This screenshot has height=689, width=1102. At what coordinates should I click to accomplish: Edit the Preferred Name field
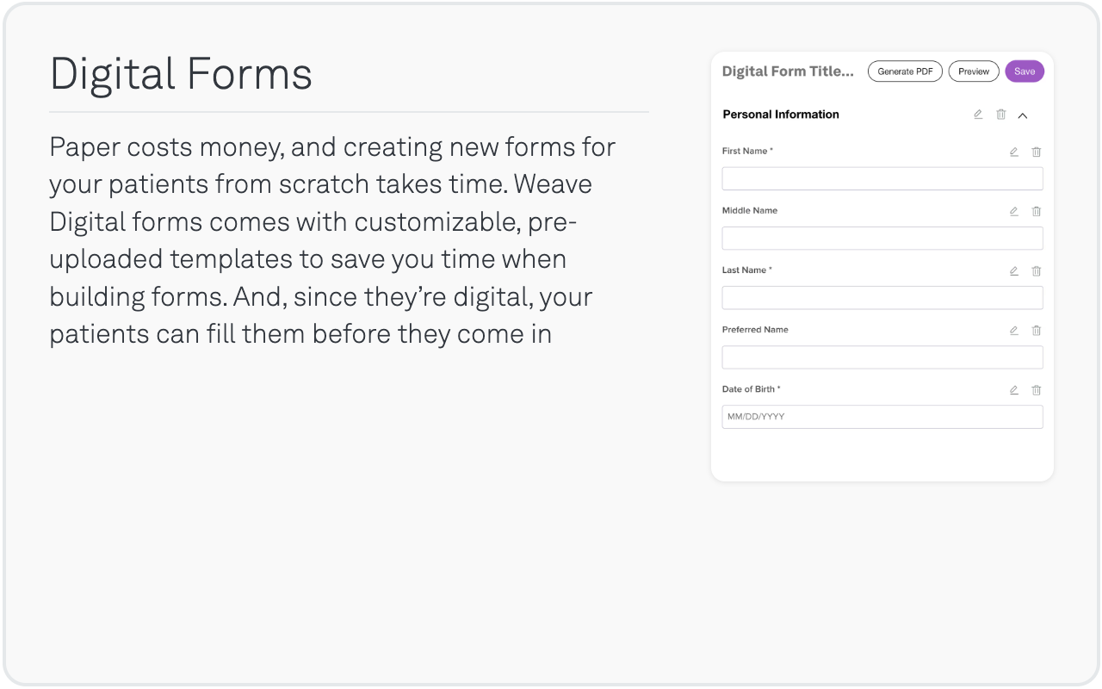(1014, 330)
